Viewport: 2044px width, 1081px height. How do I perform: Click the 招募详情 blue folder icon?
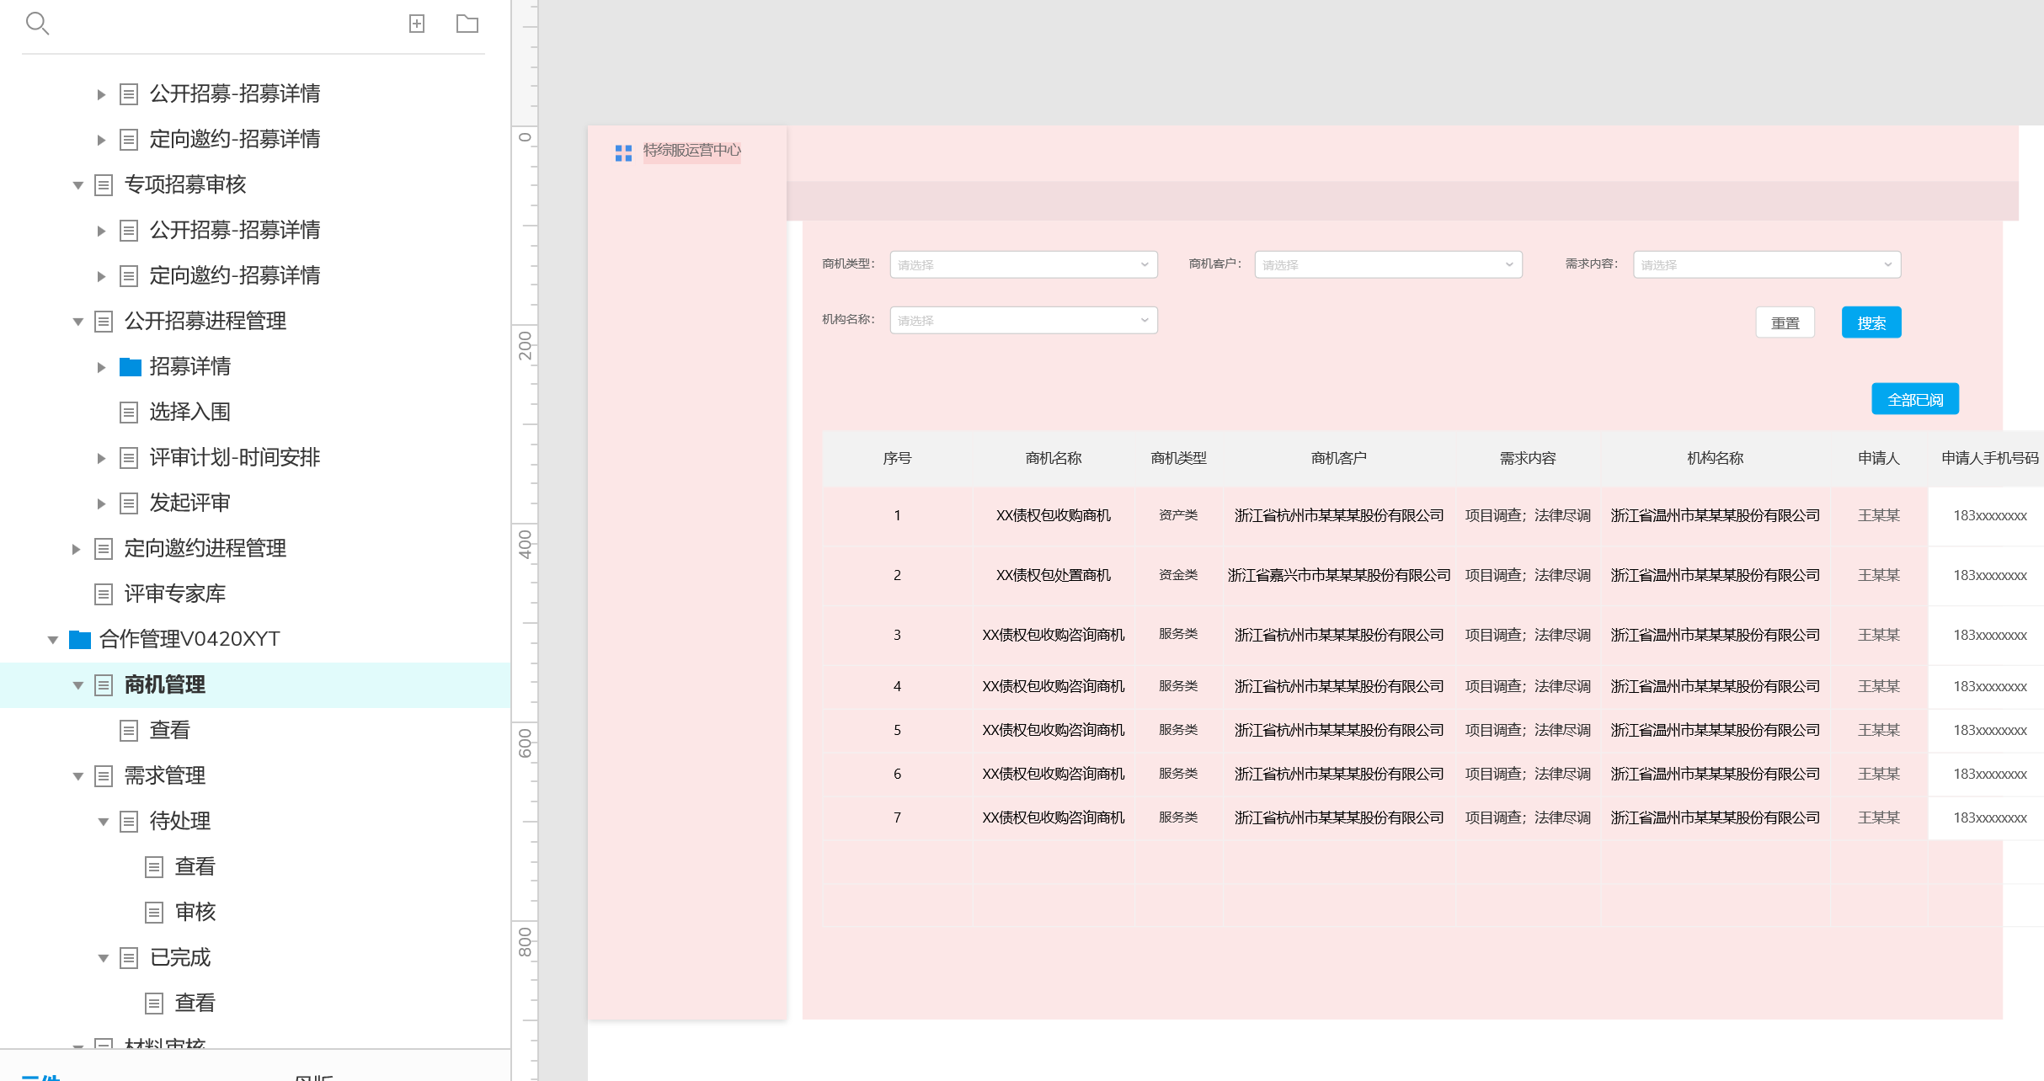pyautogui.click(x=130, y=366)
